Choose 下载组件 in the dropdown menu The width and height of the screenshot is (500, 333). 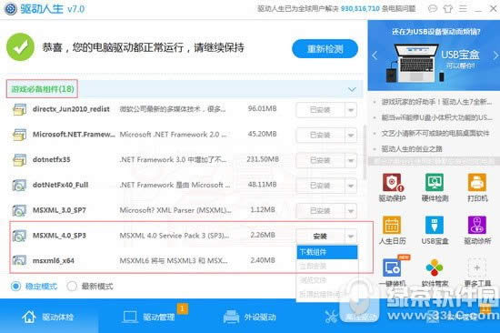(x=327, y=252)
